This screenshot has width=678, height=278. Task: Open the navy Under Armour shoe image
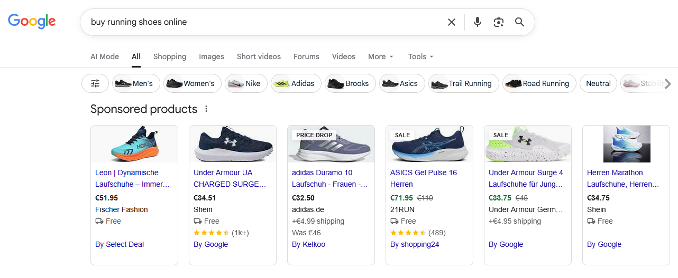click(233, 143)
